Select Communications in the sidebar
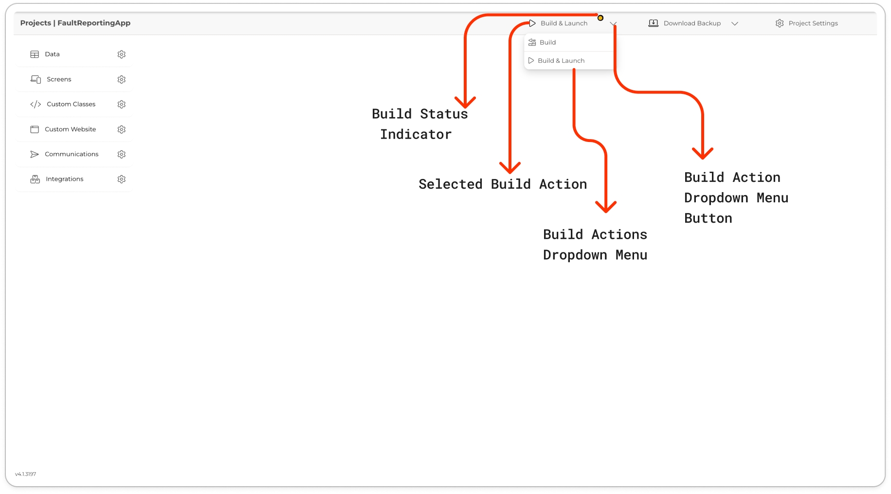The width and height of the screenshot is (891, 494). pyautogui.click(x=72, y=154)
